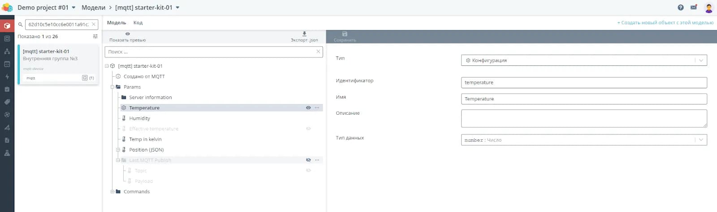The height and width of the screenshot is (212, 717).
Task: Click create new object with this model link
Action: coord(665,22)
